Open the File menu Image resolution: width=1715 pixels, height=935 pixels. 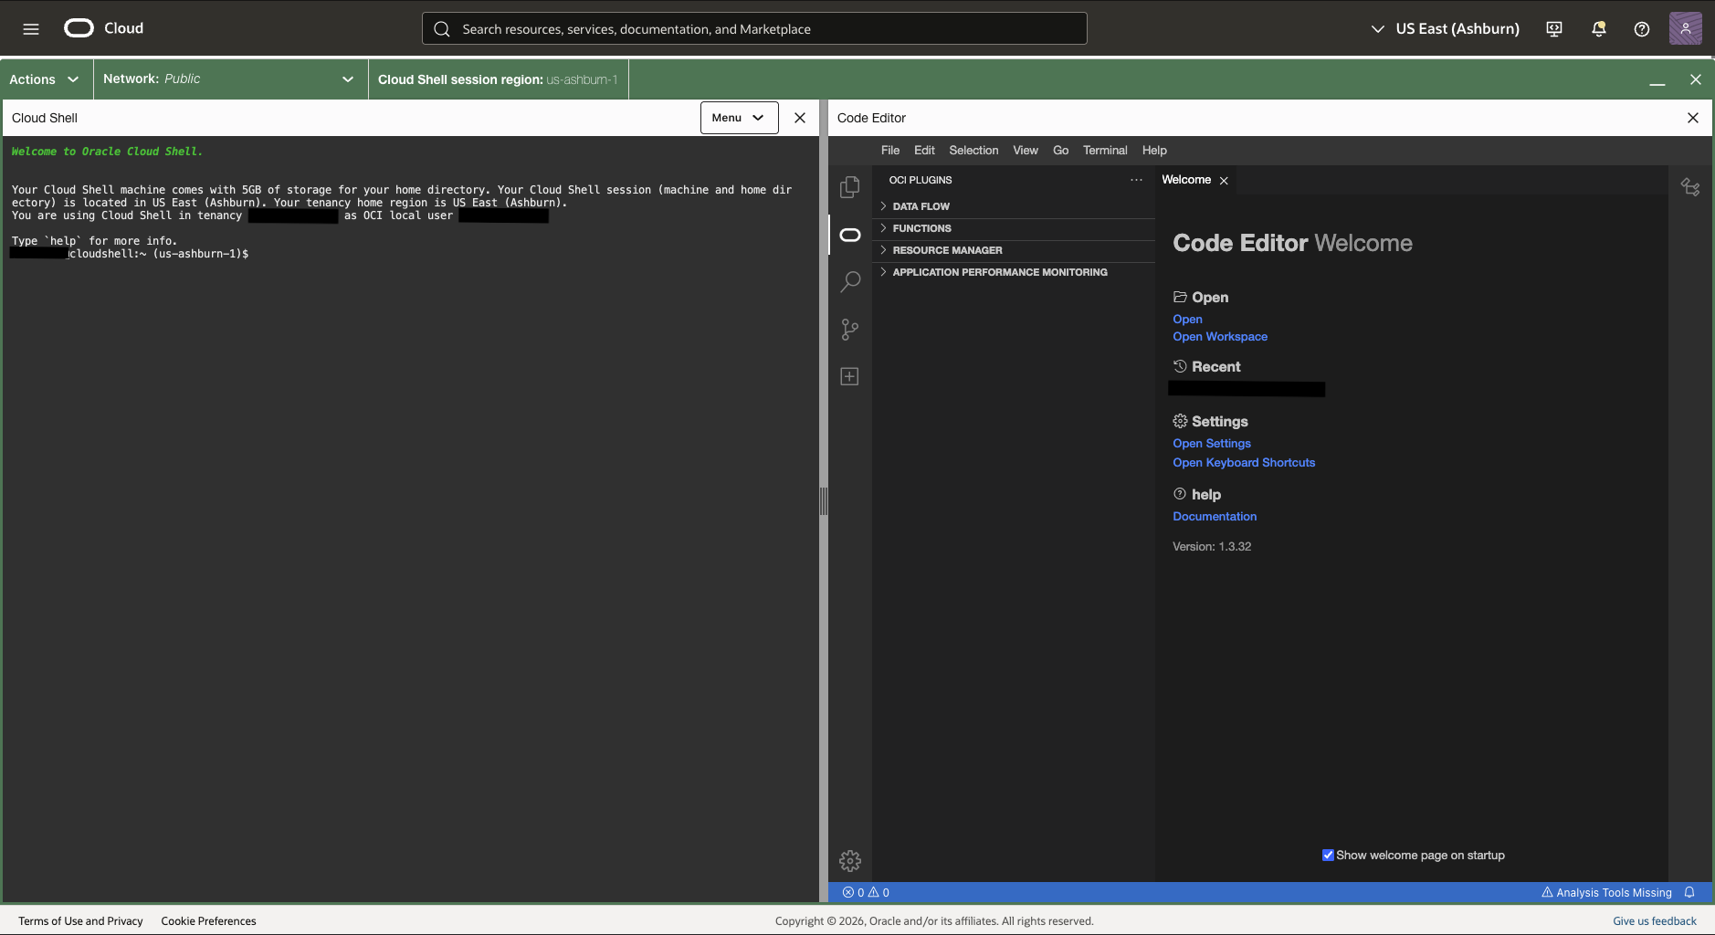tap(890, 151)
